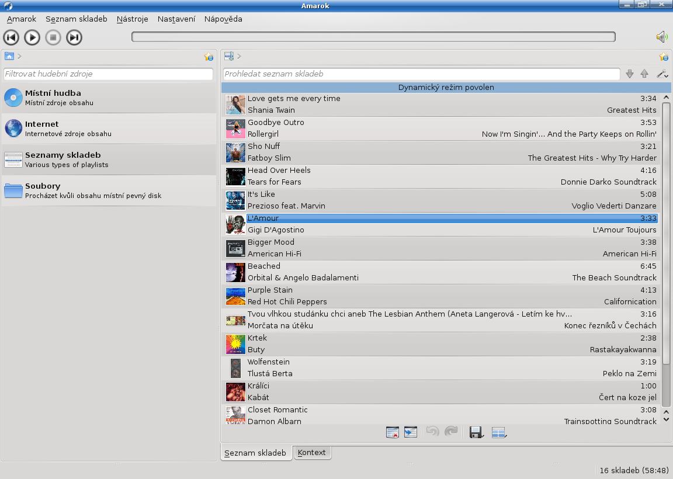Viewport: 673px width, 479px height.
Task: Open the Seznamy skladeb playlists source
Action: point(109,159)
